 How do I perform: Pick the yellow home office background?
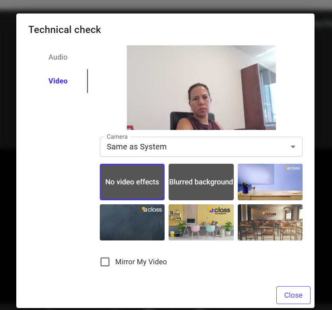tap(201, 222)
